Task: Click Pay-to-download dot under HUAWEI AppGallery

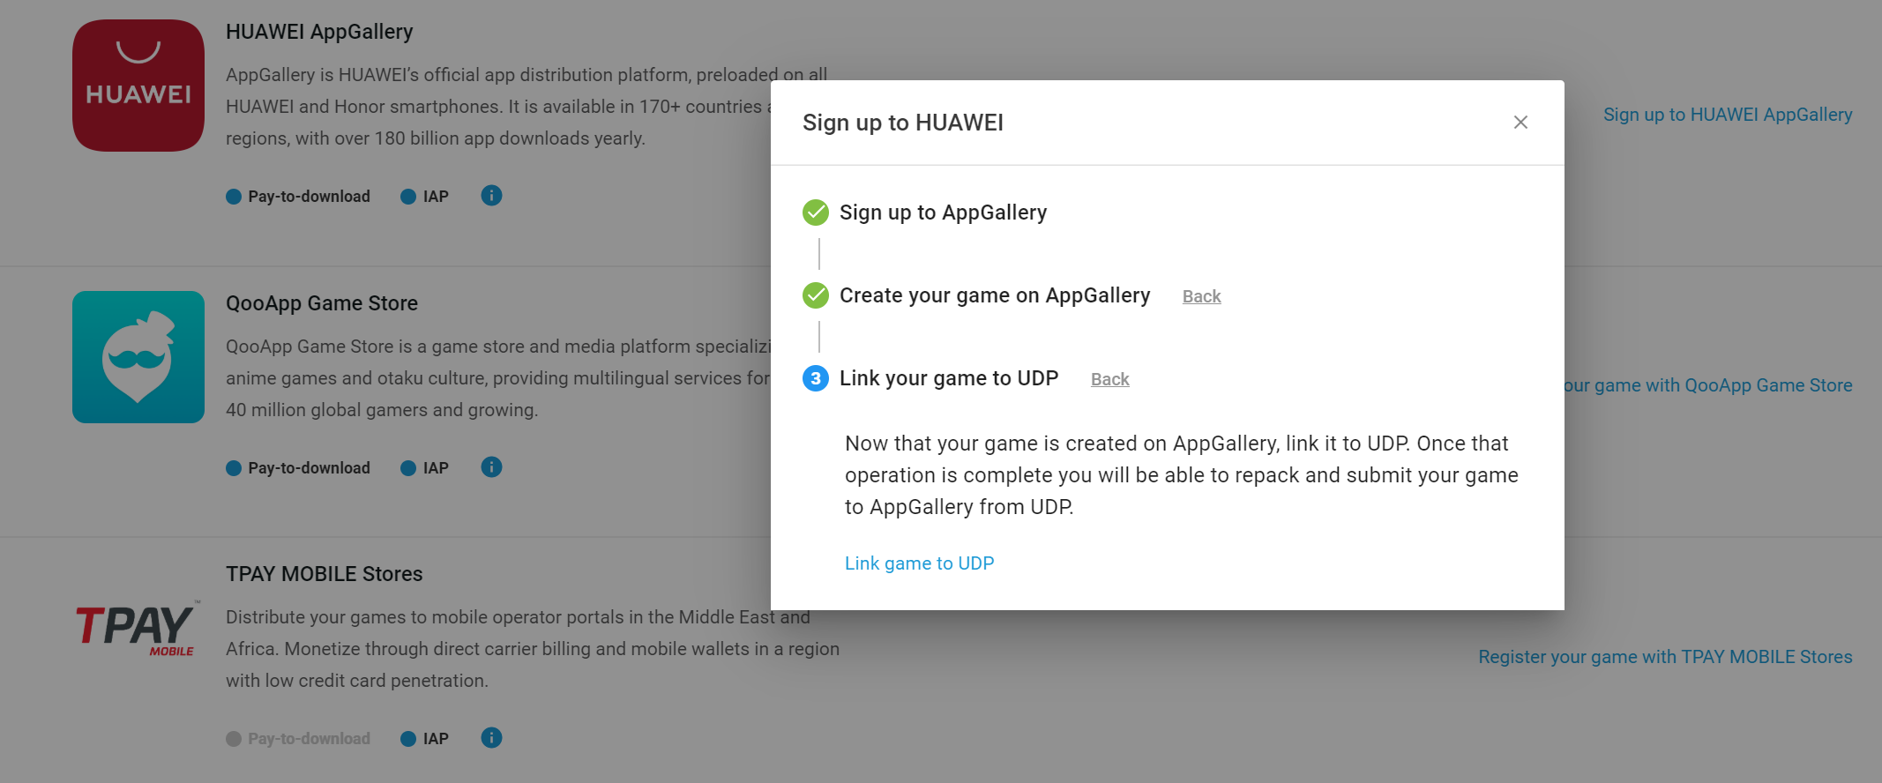Action: [234, 197]
